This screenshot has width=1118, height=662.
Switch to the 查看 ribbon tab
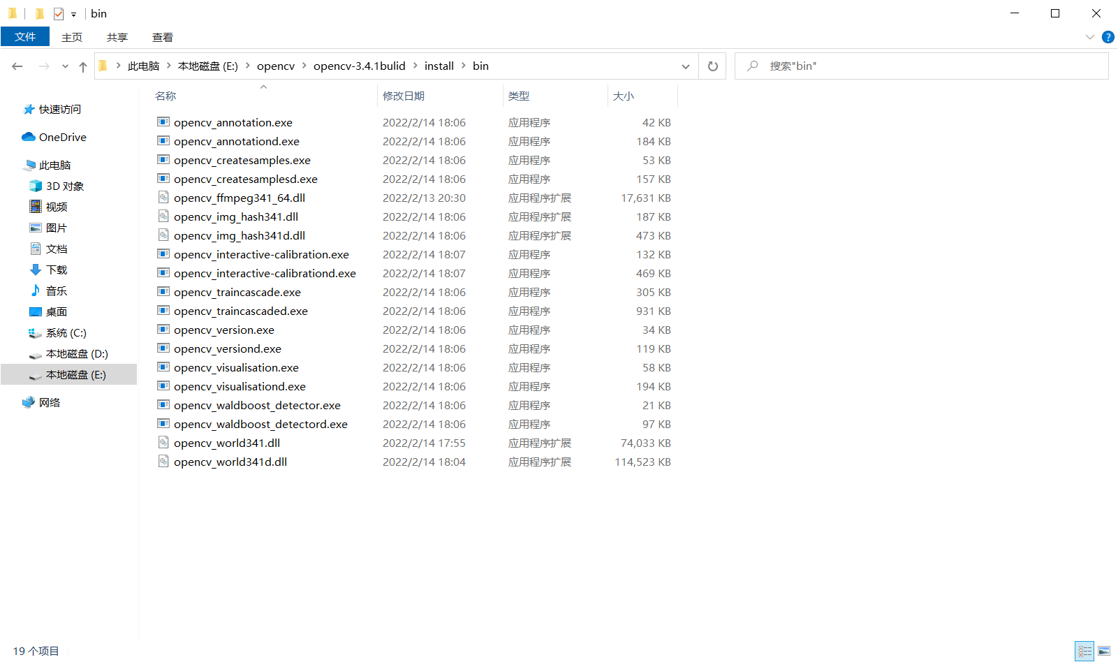162,37
